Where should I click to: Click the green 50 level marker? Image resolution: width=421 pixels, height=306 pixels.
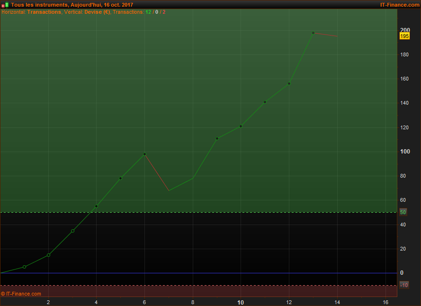(403, 212)
